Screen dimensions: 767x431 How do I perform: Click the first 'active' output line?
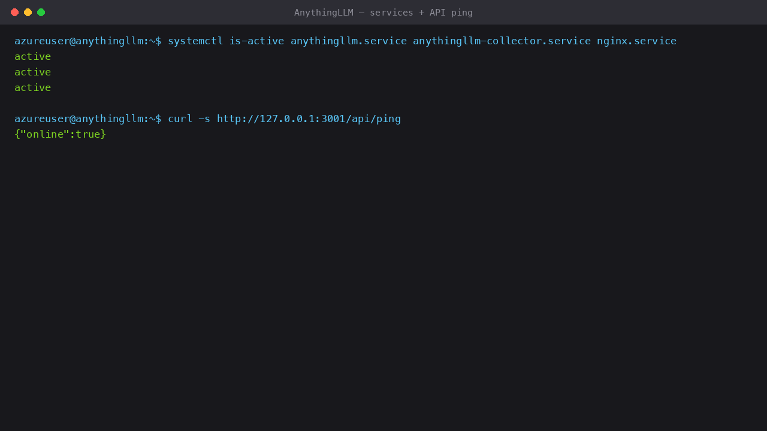coord(33,56)
